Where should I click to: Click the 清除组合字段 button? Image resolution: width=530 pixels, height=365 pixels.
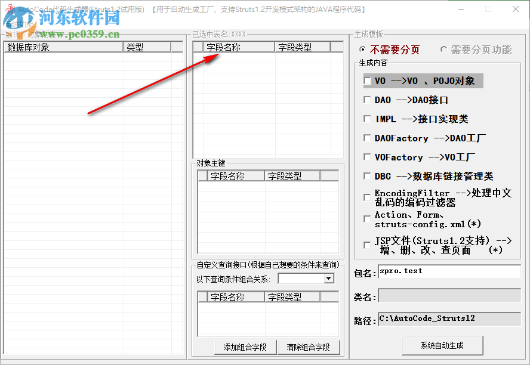309,347
